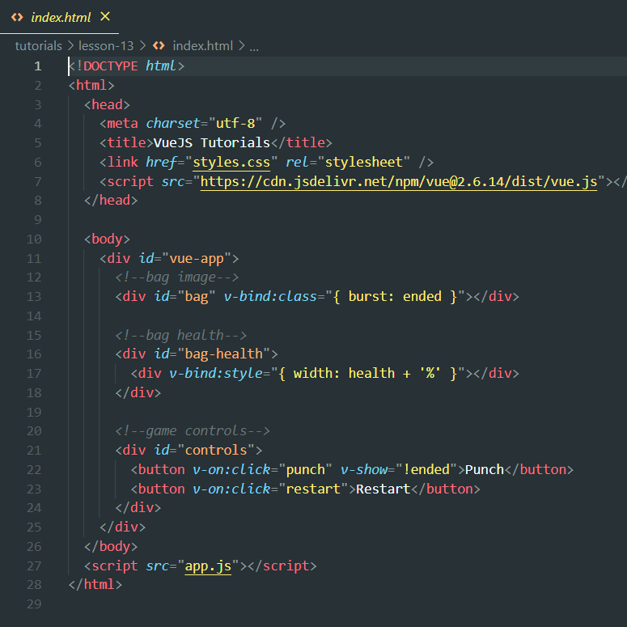The height and width of the screenshot is (627, 627).
Task: Open the index.html breadcrumb item
Action: pos(202,46)
